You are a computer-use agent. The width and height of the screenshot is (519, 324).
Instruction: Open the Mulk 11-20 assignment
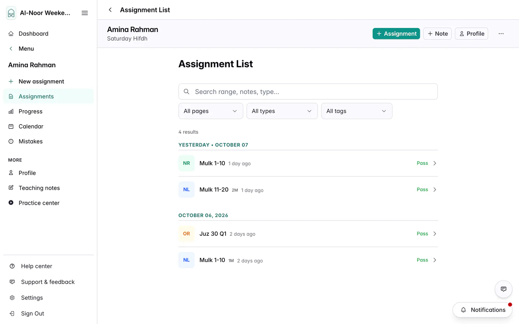click(308, 189)
